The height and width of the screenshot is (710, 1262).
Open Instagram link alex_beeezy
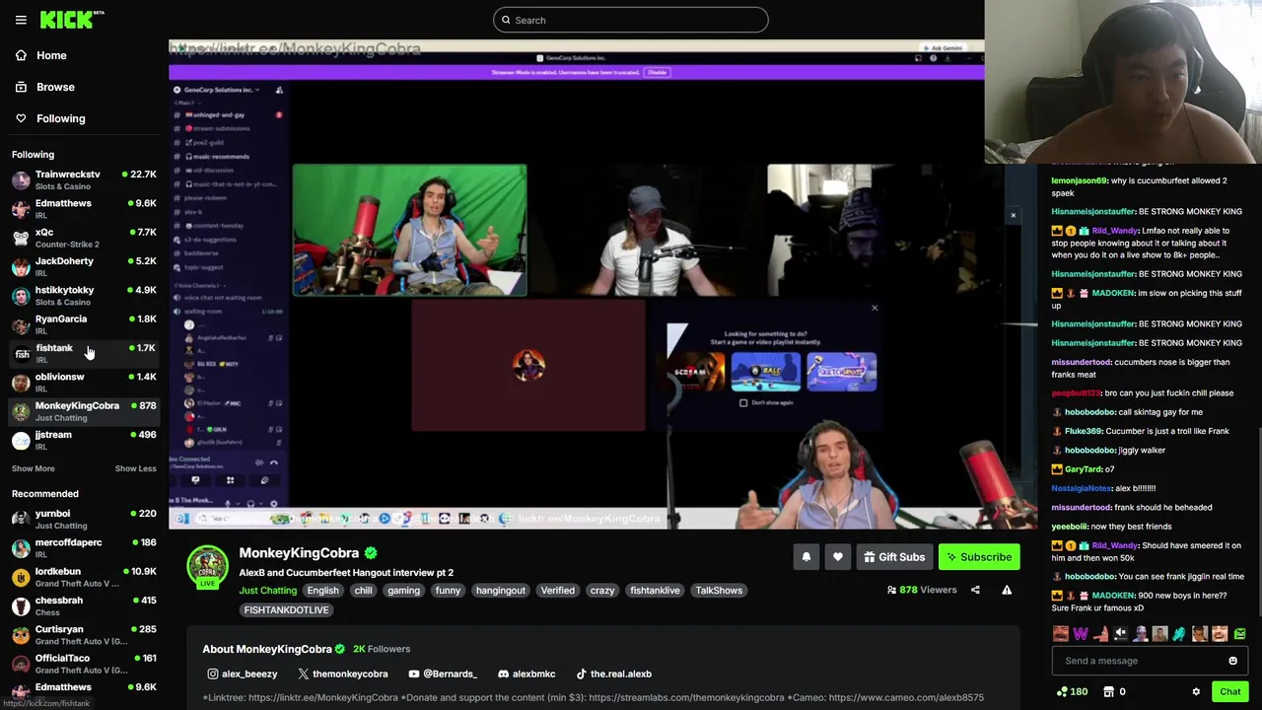[242, 674]
